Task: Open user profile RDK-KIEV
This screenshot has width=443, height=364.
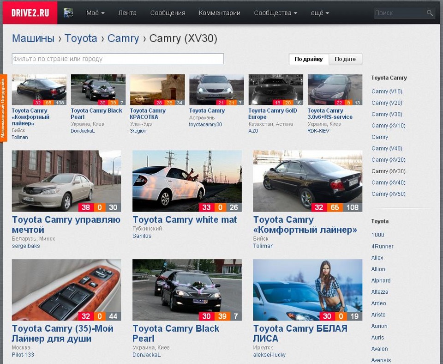Action: pyautogui.click(x=318, y=131)
